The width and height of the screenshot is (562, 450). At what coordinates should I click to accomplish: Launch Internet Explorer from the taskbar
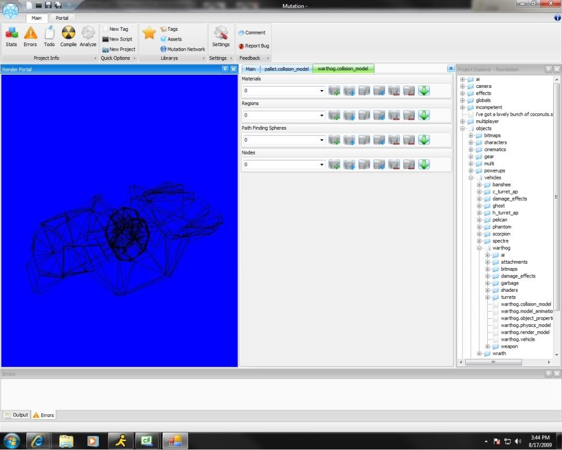tap(37, 441)
